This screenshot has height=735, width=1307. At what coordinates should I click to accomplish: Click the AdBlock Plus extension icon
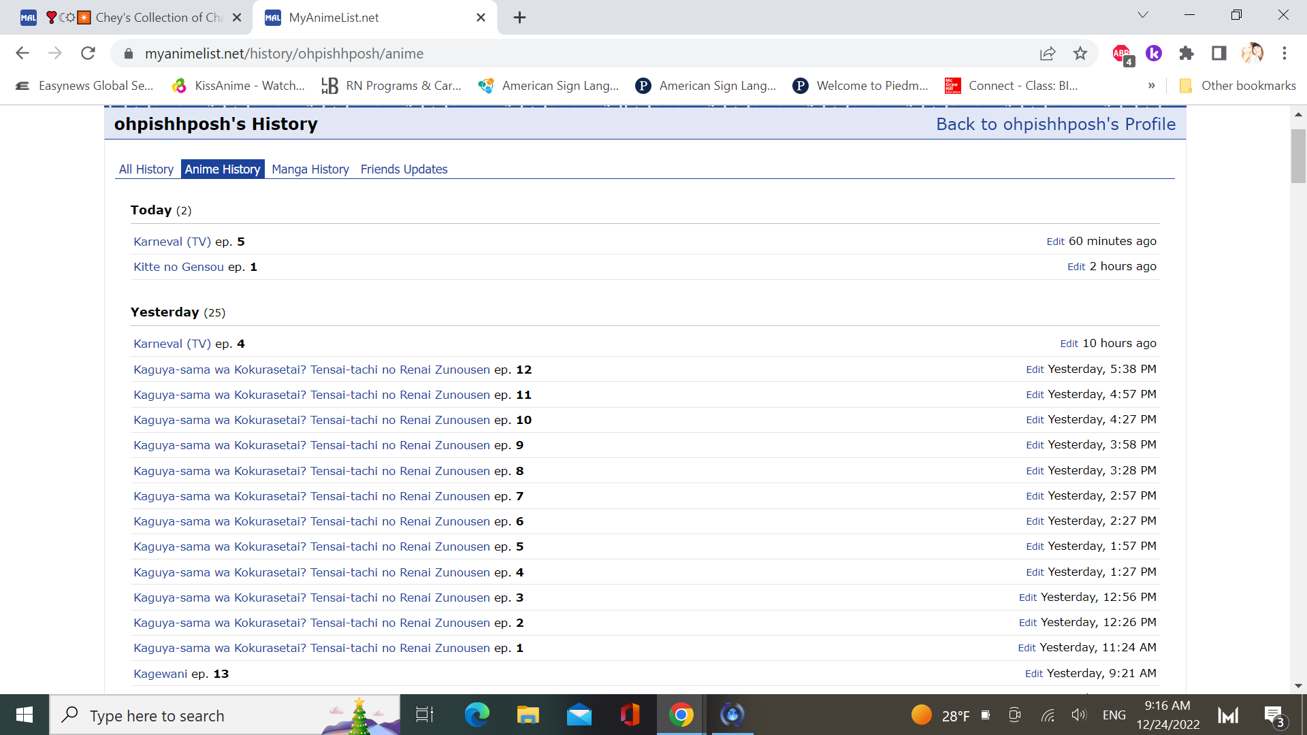(1121, 53)
